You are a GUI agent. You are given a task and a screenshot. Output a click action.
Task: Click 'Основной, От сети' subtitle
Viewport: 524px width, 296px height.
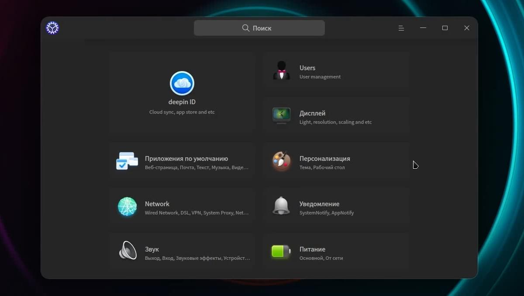click(x=321, y=258)
